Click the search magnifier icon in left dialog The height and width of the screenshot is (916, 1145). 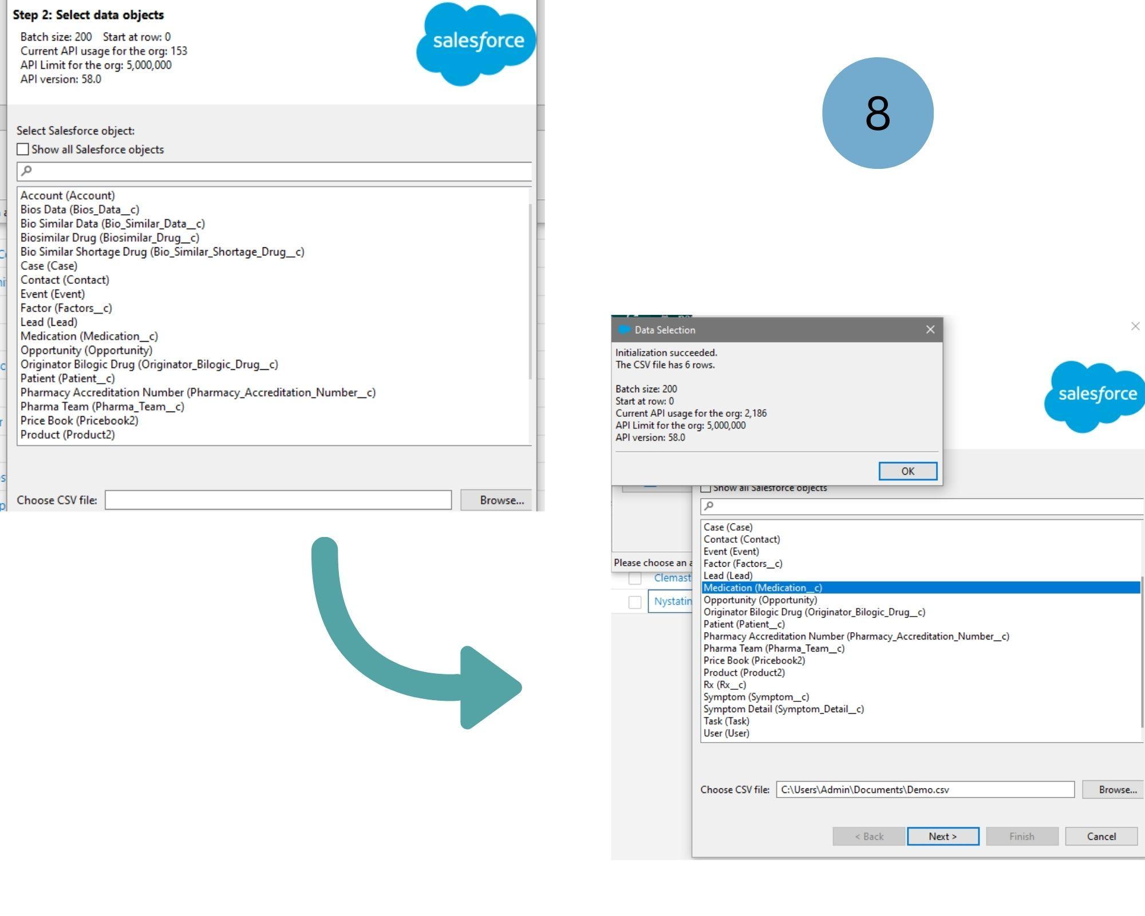pyautogui.click(x=26, y=171)
